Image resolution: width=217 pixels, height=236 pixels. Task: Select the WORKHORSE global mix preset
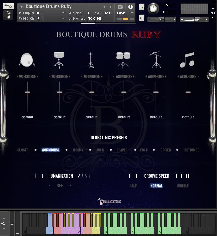tap(51, 150)
